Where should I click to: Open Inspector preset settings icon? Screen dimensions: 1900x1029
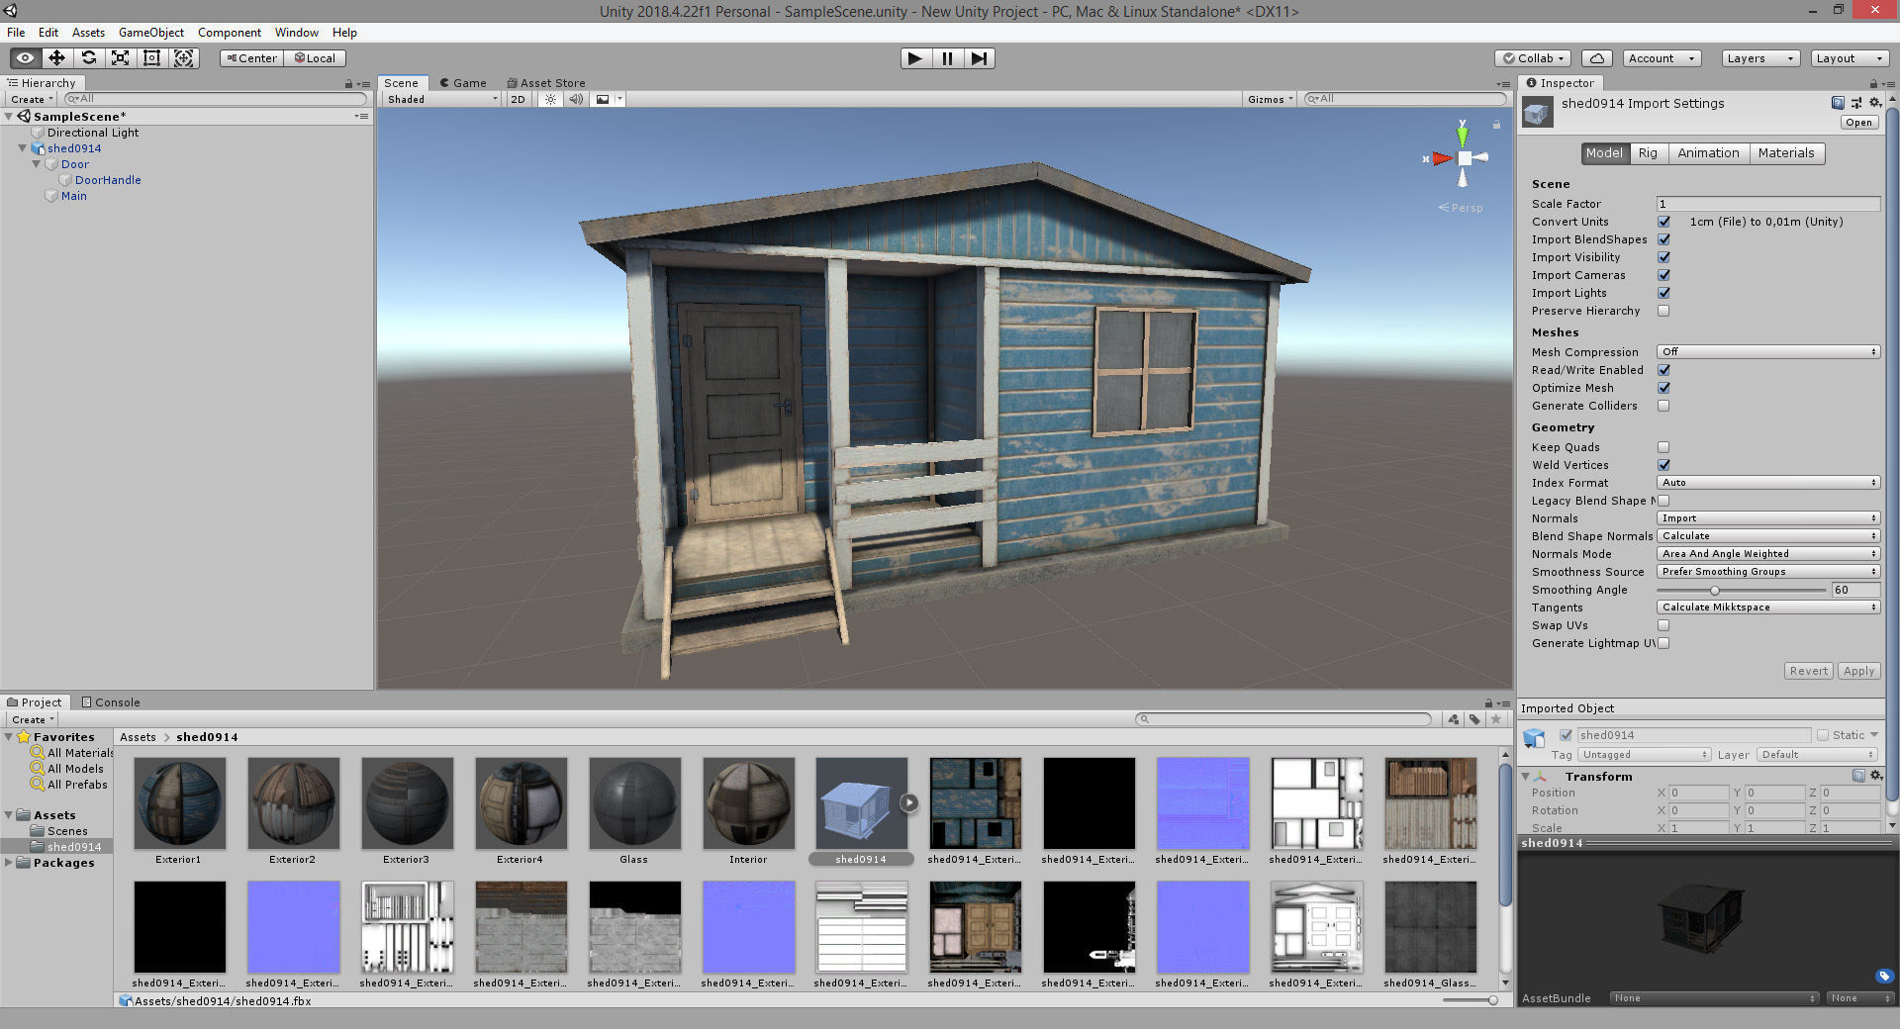1855,103
